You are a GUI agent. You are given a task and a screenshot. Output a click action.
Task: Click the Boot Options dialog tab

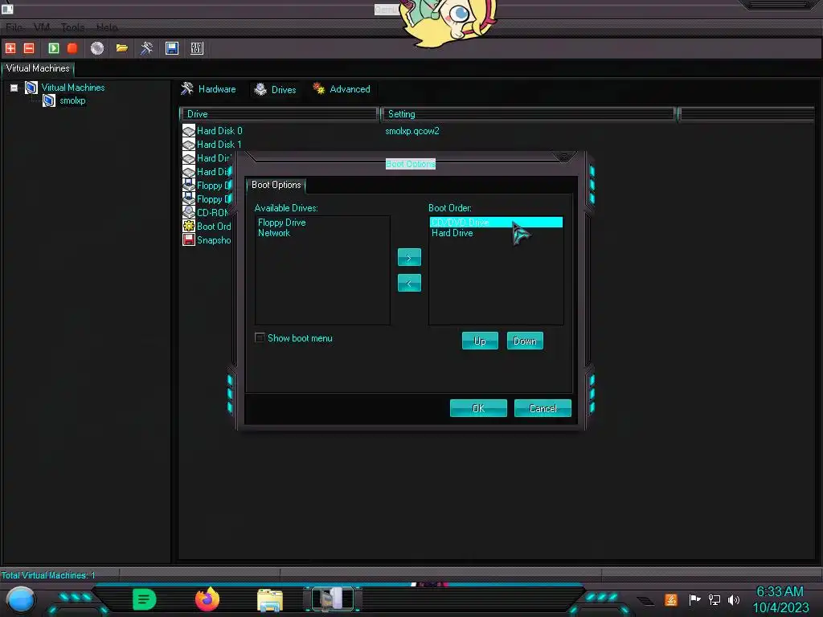click(x=276, y=185)
